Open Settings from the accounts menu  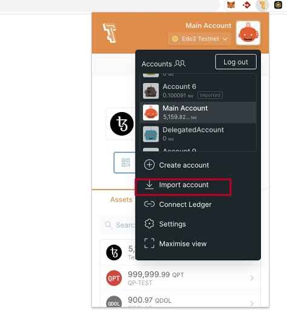[165, 224]
